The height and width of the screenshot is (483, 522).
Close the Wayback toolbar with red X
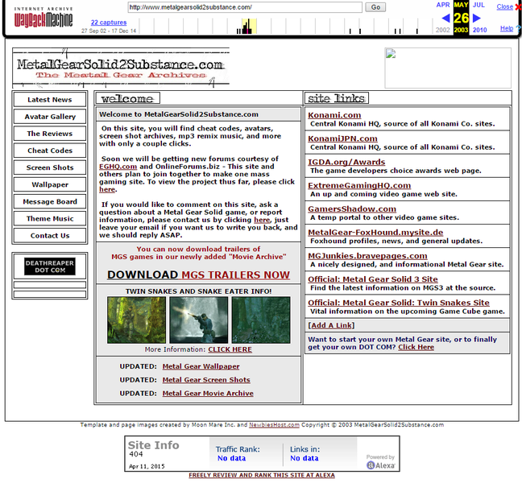coord(517,6)
